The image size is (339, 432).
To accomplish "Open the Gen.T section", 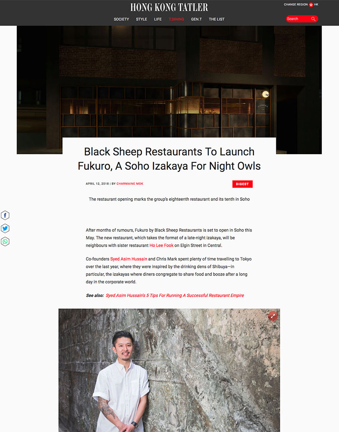I will 196,19.
